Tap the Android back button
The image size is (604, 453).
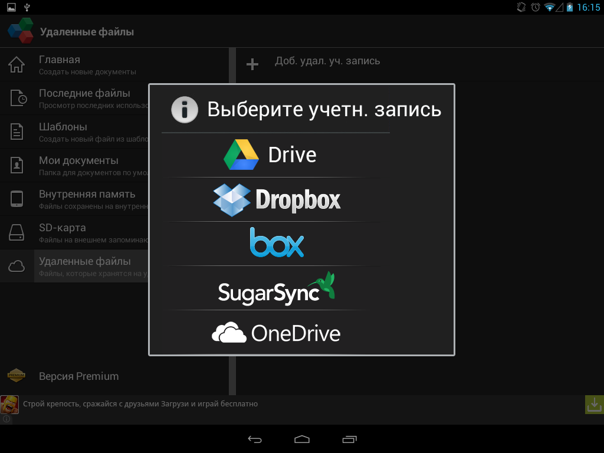(255, 439)
